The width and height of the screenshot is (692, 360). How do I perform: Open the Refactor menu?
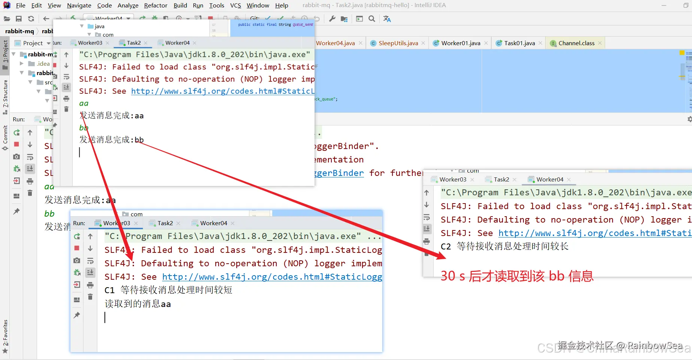click(156, 5)
